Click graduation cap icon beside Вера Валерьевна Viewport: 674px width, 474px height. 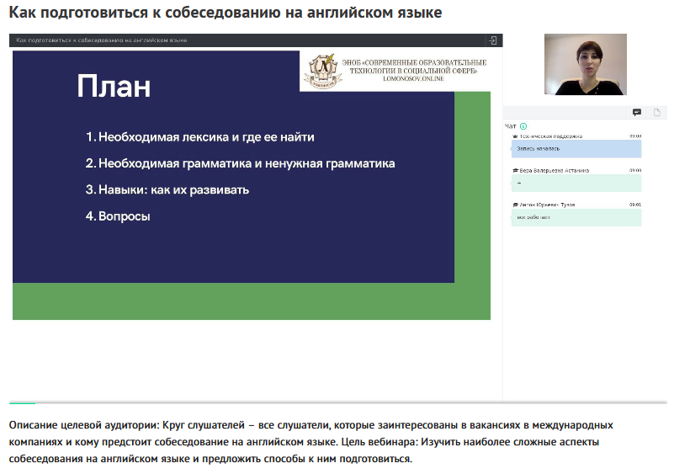pos(514,170)
